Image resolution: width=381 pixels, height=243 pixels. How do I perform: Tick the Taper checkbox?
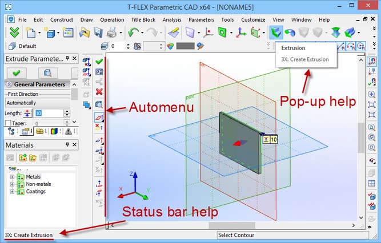(8, 123)
